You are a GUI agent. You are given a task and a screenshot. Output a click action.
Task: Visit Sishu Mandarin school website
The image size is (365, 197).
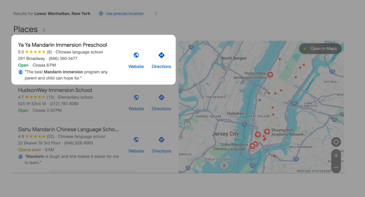136,144
